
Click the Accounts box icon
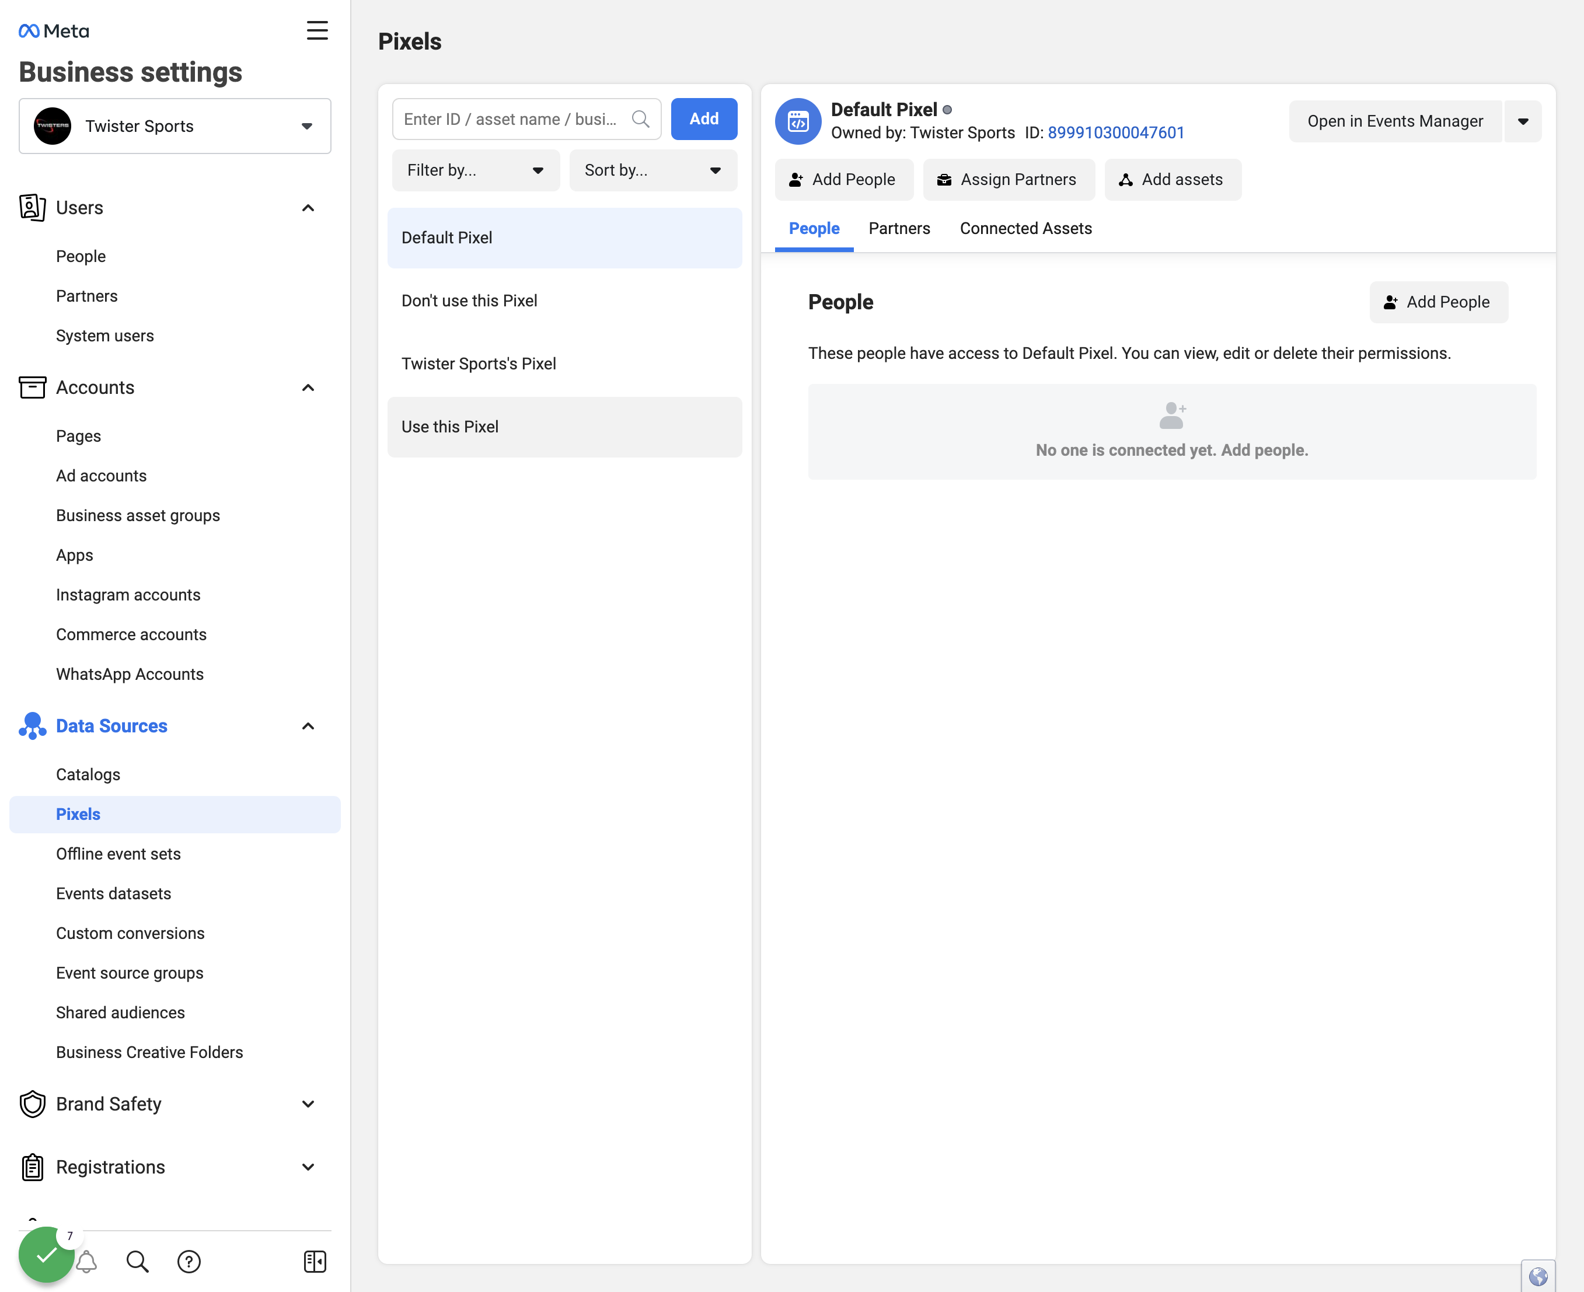pos(32,387)
